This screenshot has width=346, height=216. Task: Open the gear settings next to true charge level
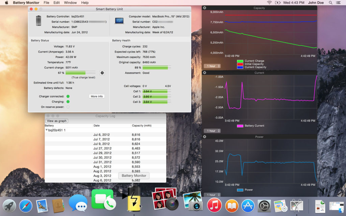102,73
